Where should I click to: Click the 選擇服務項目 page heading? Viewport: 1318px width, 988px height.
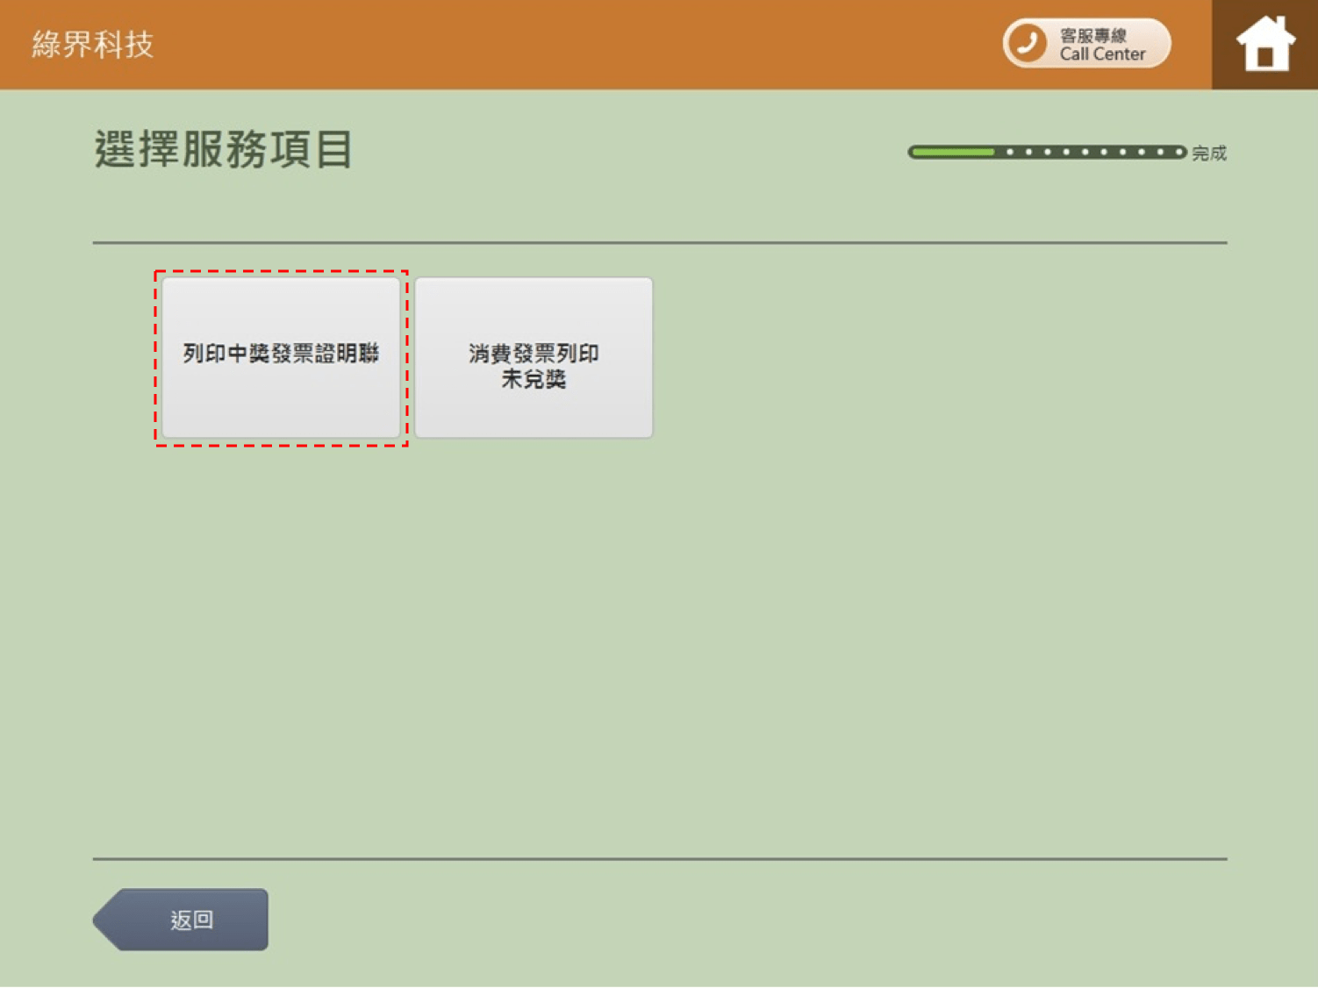tap(223, 149)
